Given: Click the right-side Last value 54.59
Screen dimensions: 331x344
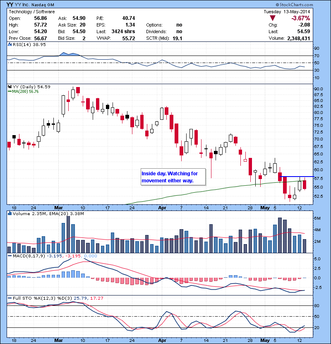Looking at the screenshot, I should tap(304, 31).
